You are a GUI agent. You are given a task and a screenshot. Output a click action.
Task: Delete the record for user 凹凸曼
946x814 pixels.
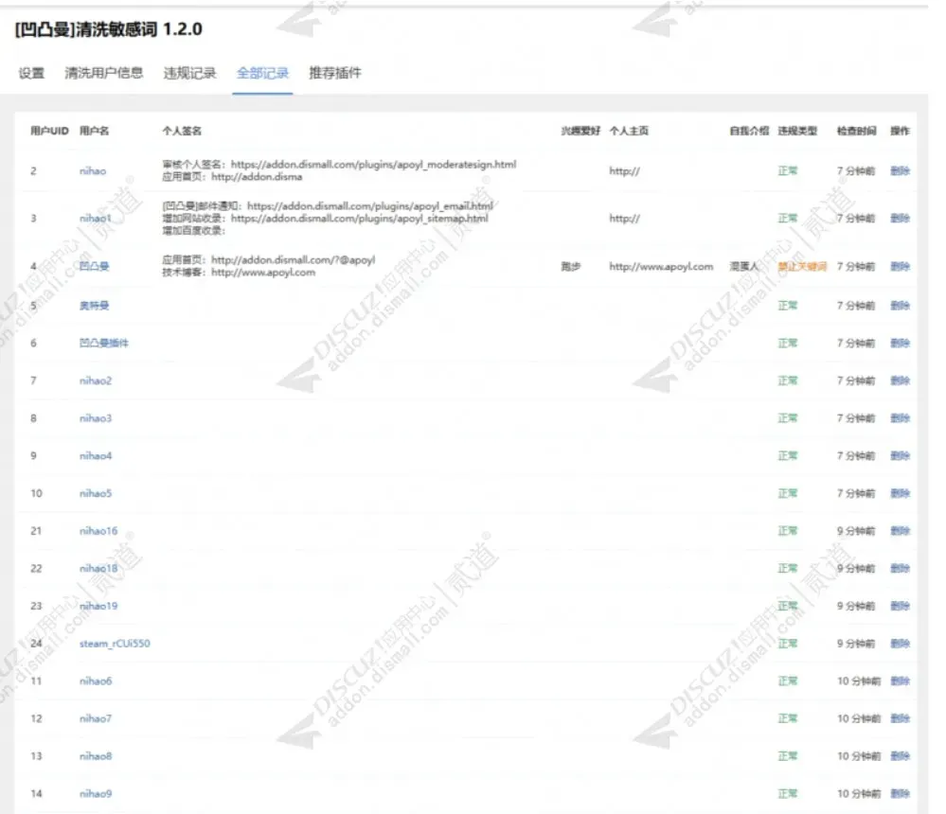tap(899, 266)
